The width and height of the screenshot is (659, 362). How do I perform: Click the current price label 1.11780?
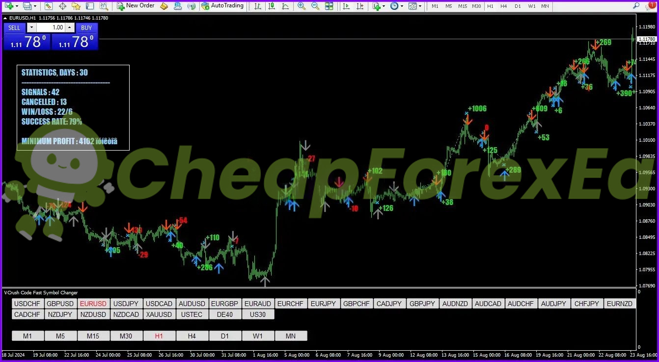[x=647, y=39]
